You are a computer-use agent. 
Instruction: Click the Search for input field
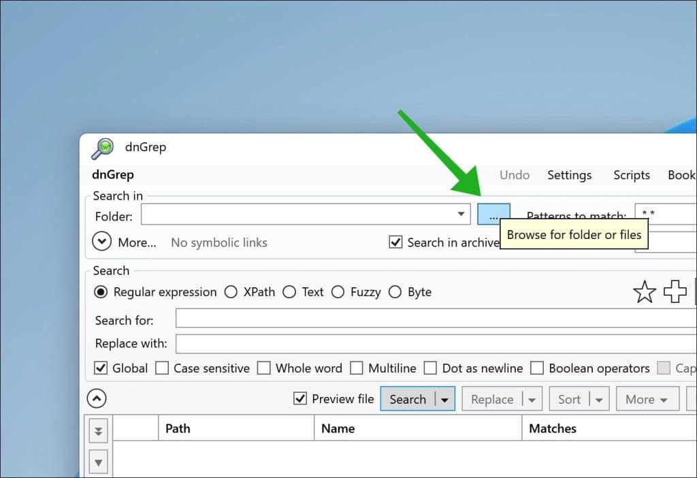(x=436, y=319)
